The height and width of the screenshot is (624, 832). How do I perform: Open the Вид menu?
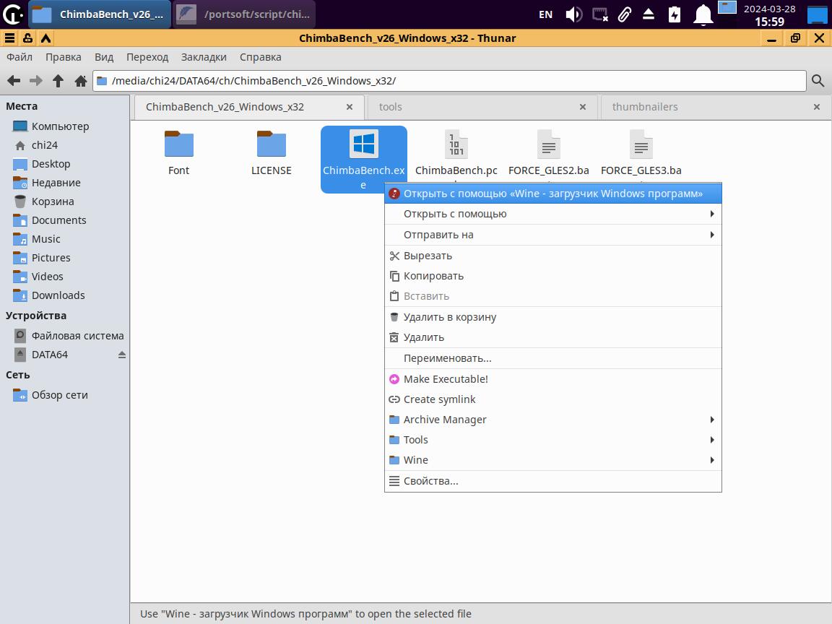(104, 57)
